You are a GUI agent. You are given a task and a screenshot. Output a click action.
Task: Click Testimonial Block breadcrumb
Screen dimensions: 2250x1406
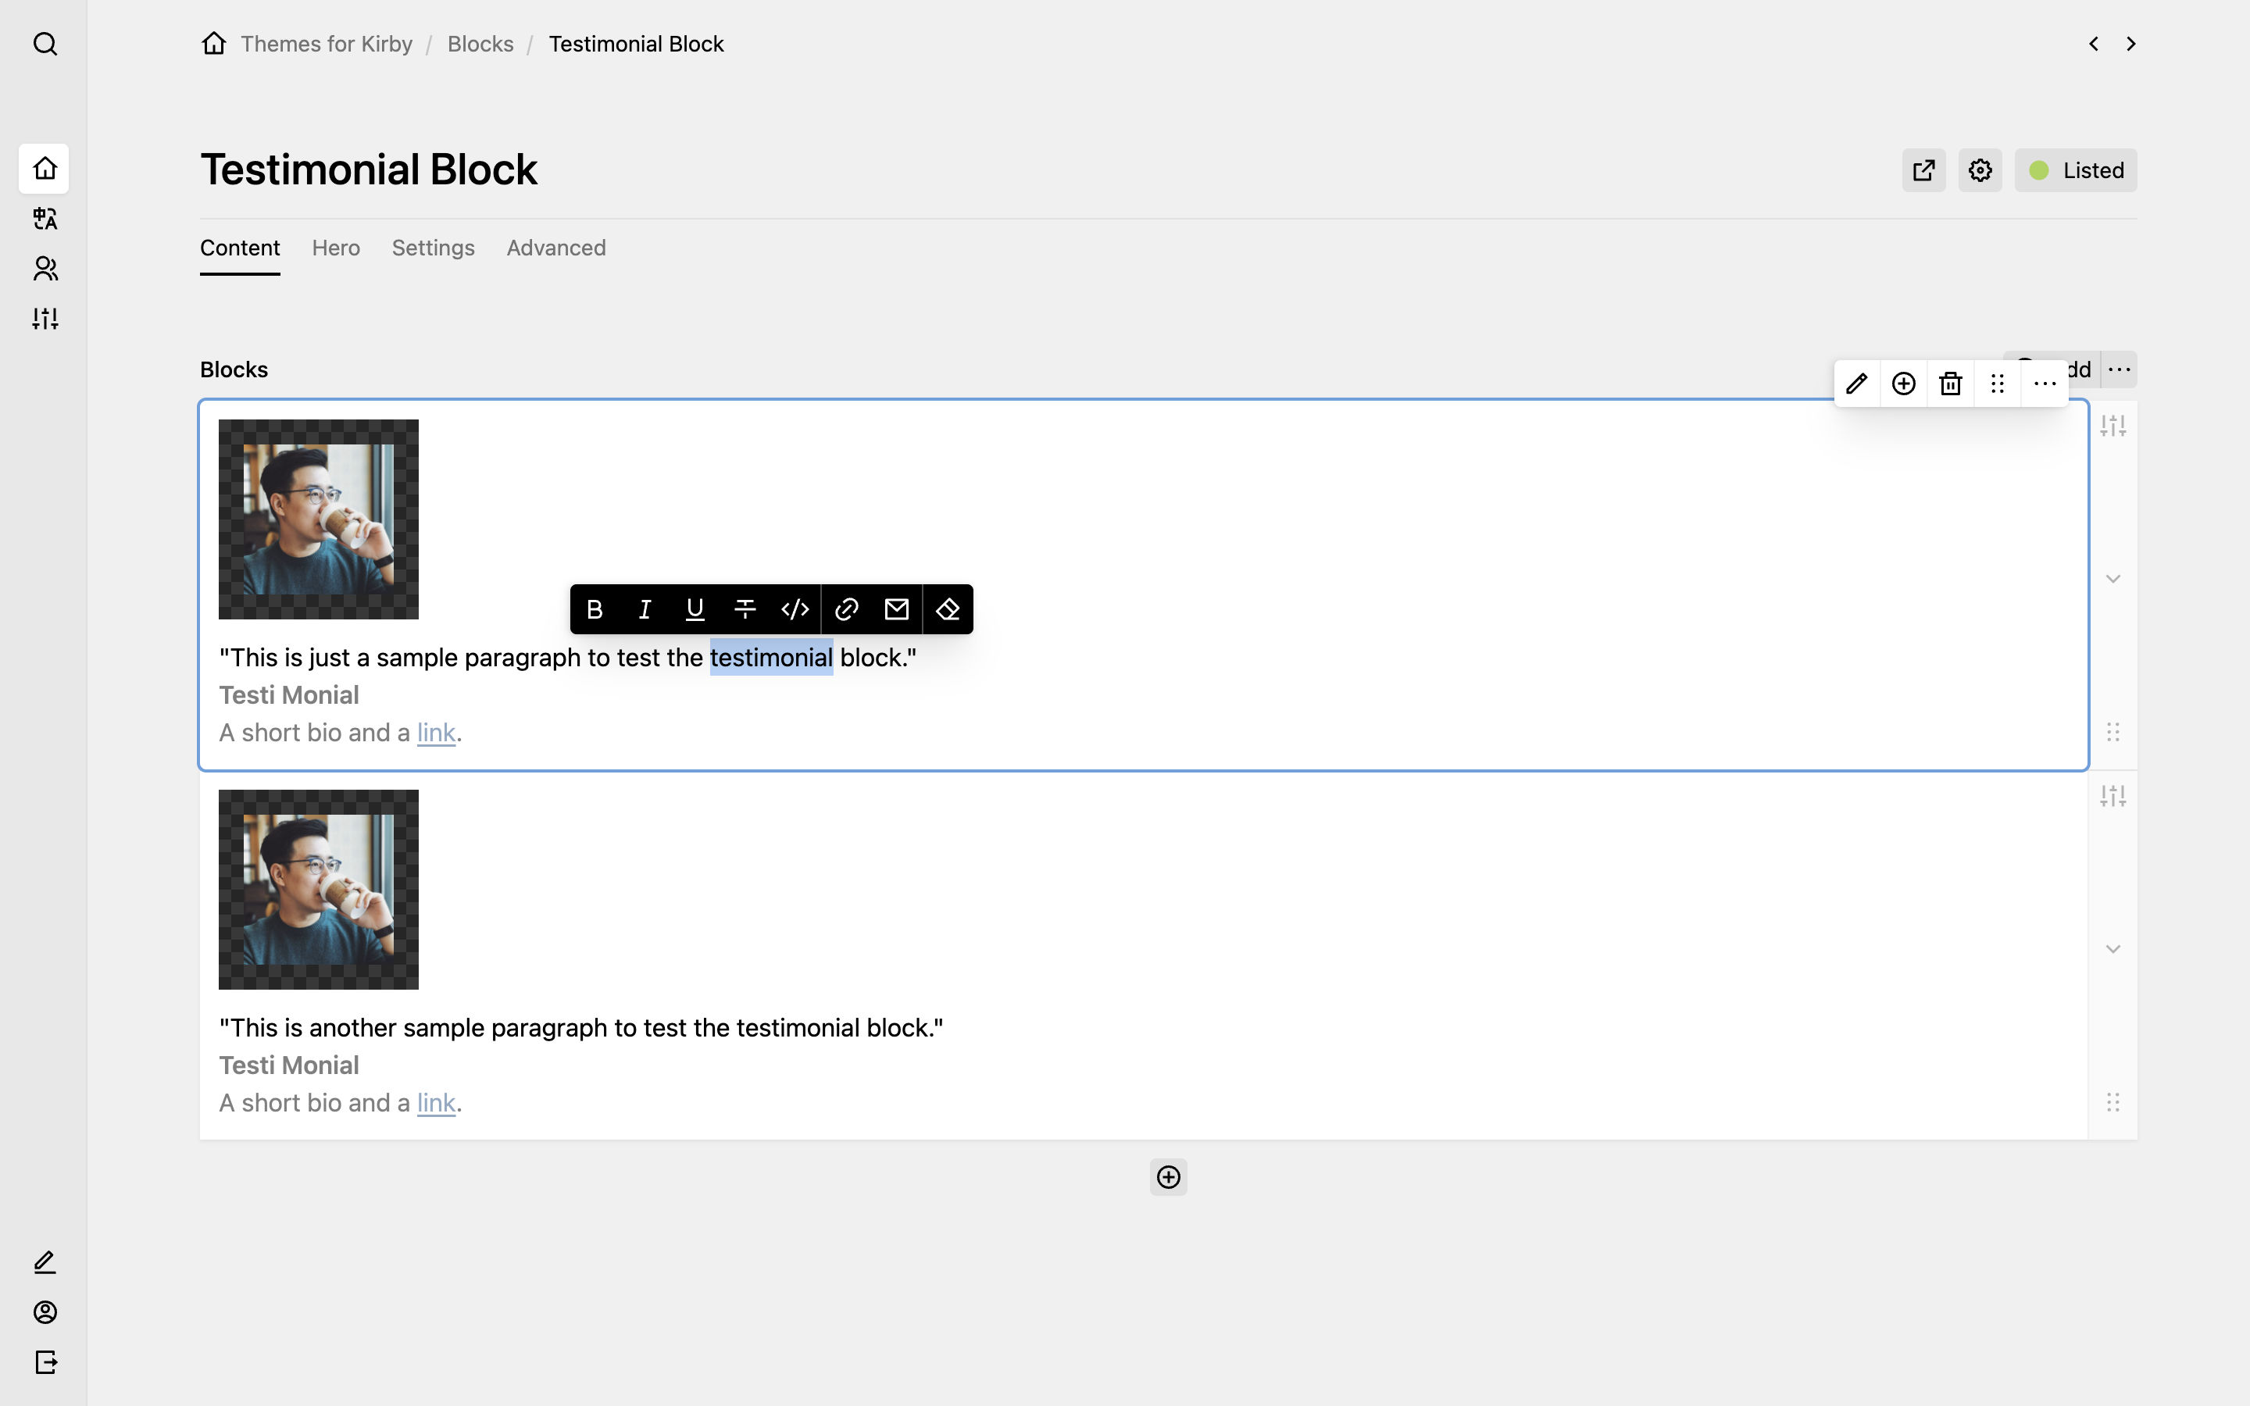[636, 44]
